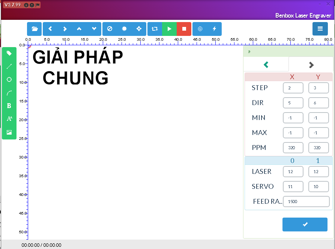Select the line drawing tool

[x=9, y=66]
